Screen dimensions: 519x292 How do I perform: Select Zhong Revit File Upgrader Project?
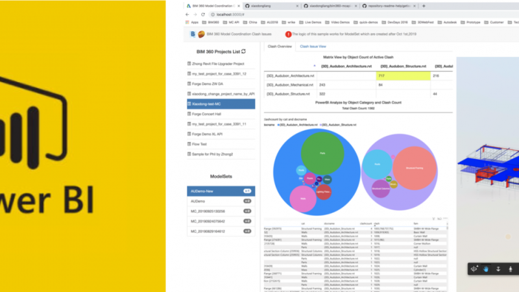(x=221, y=64)
